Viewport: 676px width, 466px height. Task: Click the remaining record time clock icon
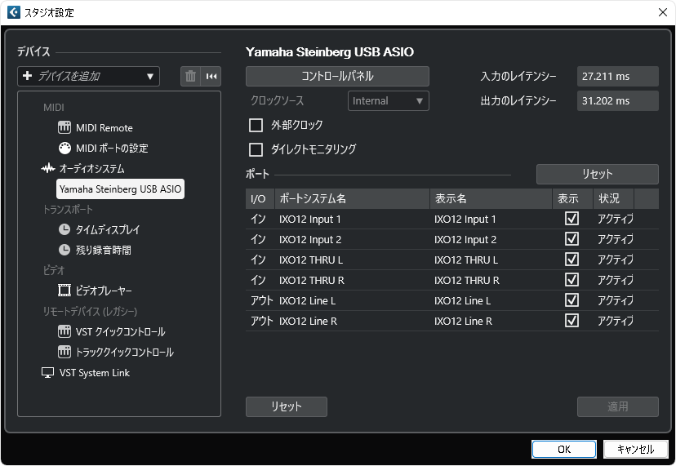coord(64,250)
